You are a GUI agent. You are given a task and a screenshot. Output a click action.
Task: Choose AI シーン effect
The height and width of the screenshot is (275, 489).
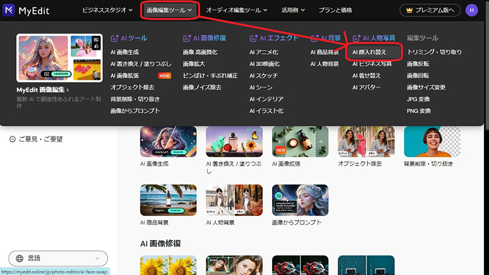[261, 87]
